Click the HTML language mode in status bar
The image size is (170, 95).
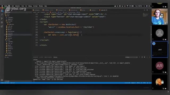pos(144,83)
